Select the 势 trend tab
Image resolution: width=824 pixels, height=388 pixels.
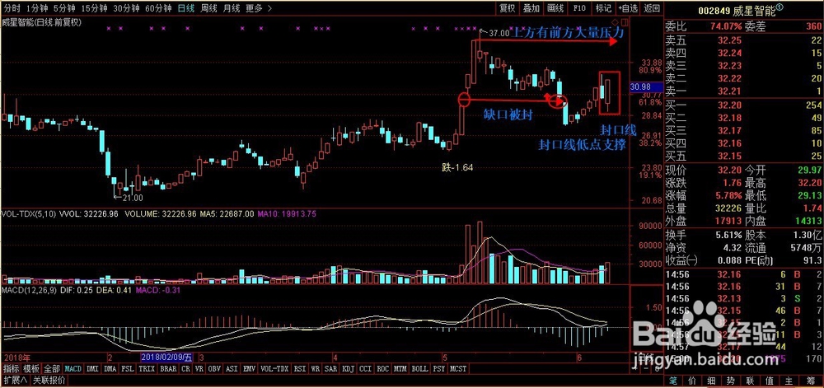(732, 380)
